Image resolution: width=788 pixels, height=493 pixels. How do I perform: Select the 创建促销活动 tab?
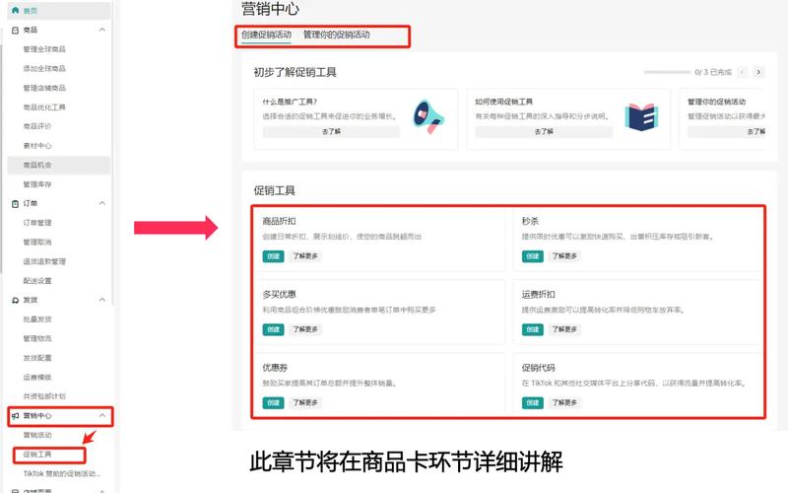click(x=266, y=35)
